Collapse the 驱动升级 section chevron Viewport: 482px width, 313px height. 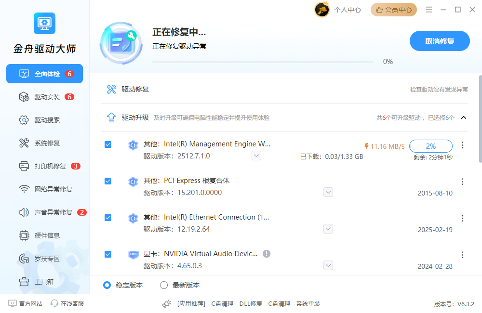[464, 117]
